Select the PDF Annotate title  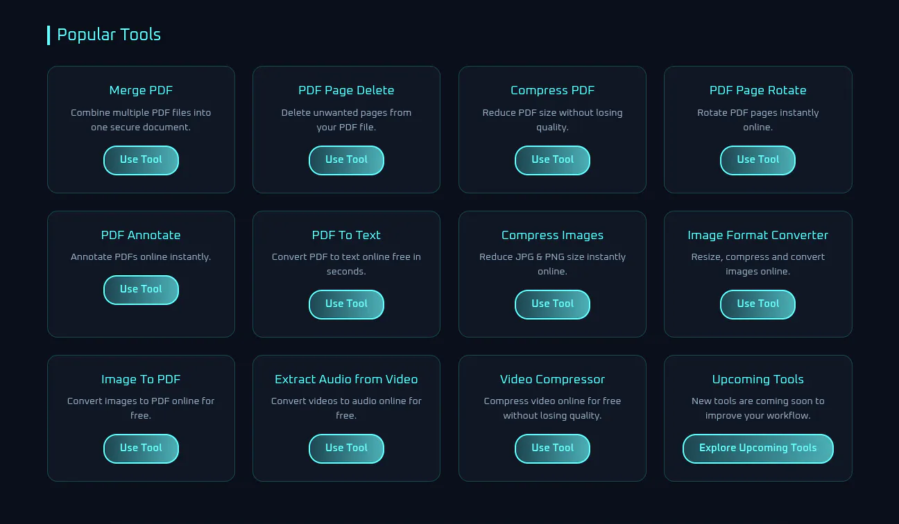click(141, 235)
